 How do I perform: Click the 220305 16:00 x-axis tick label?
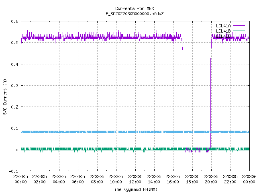173,179
